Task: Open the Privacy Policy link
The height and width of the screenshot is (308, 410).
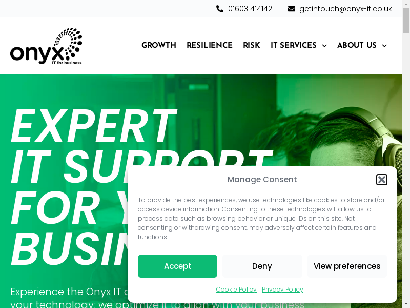Action: pos(282,289)
